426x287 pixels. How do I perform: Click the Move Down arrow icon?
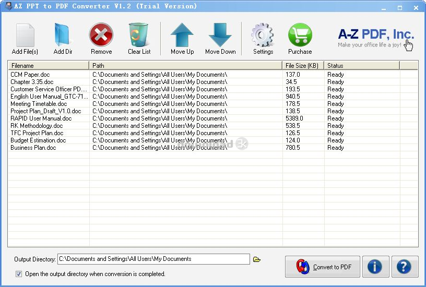click(220, 35)
